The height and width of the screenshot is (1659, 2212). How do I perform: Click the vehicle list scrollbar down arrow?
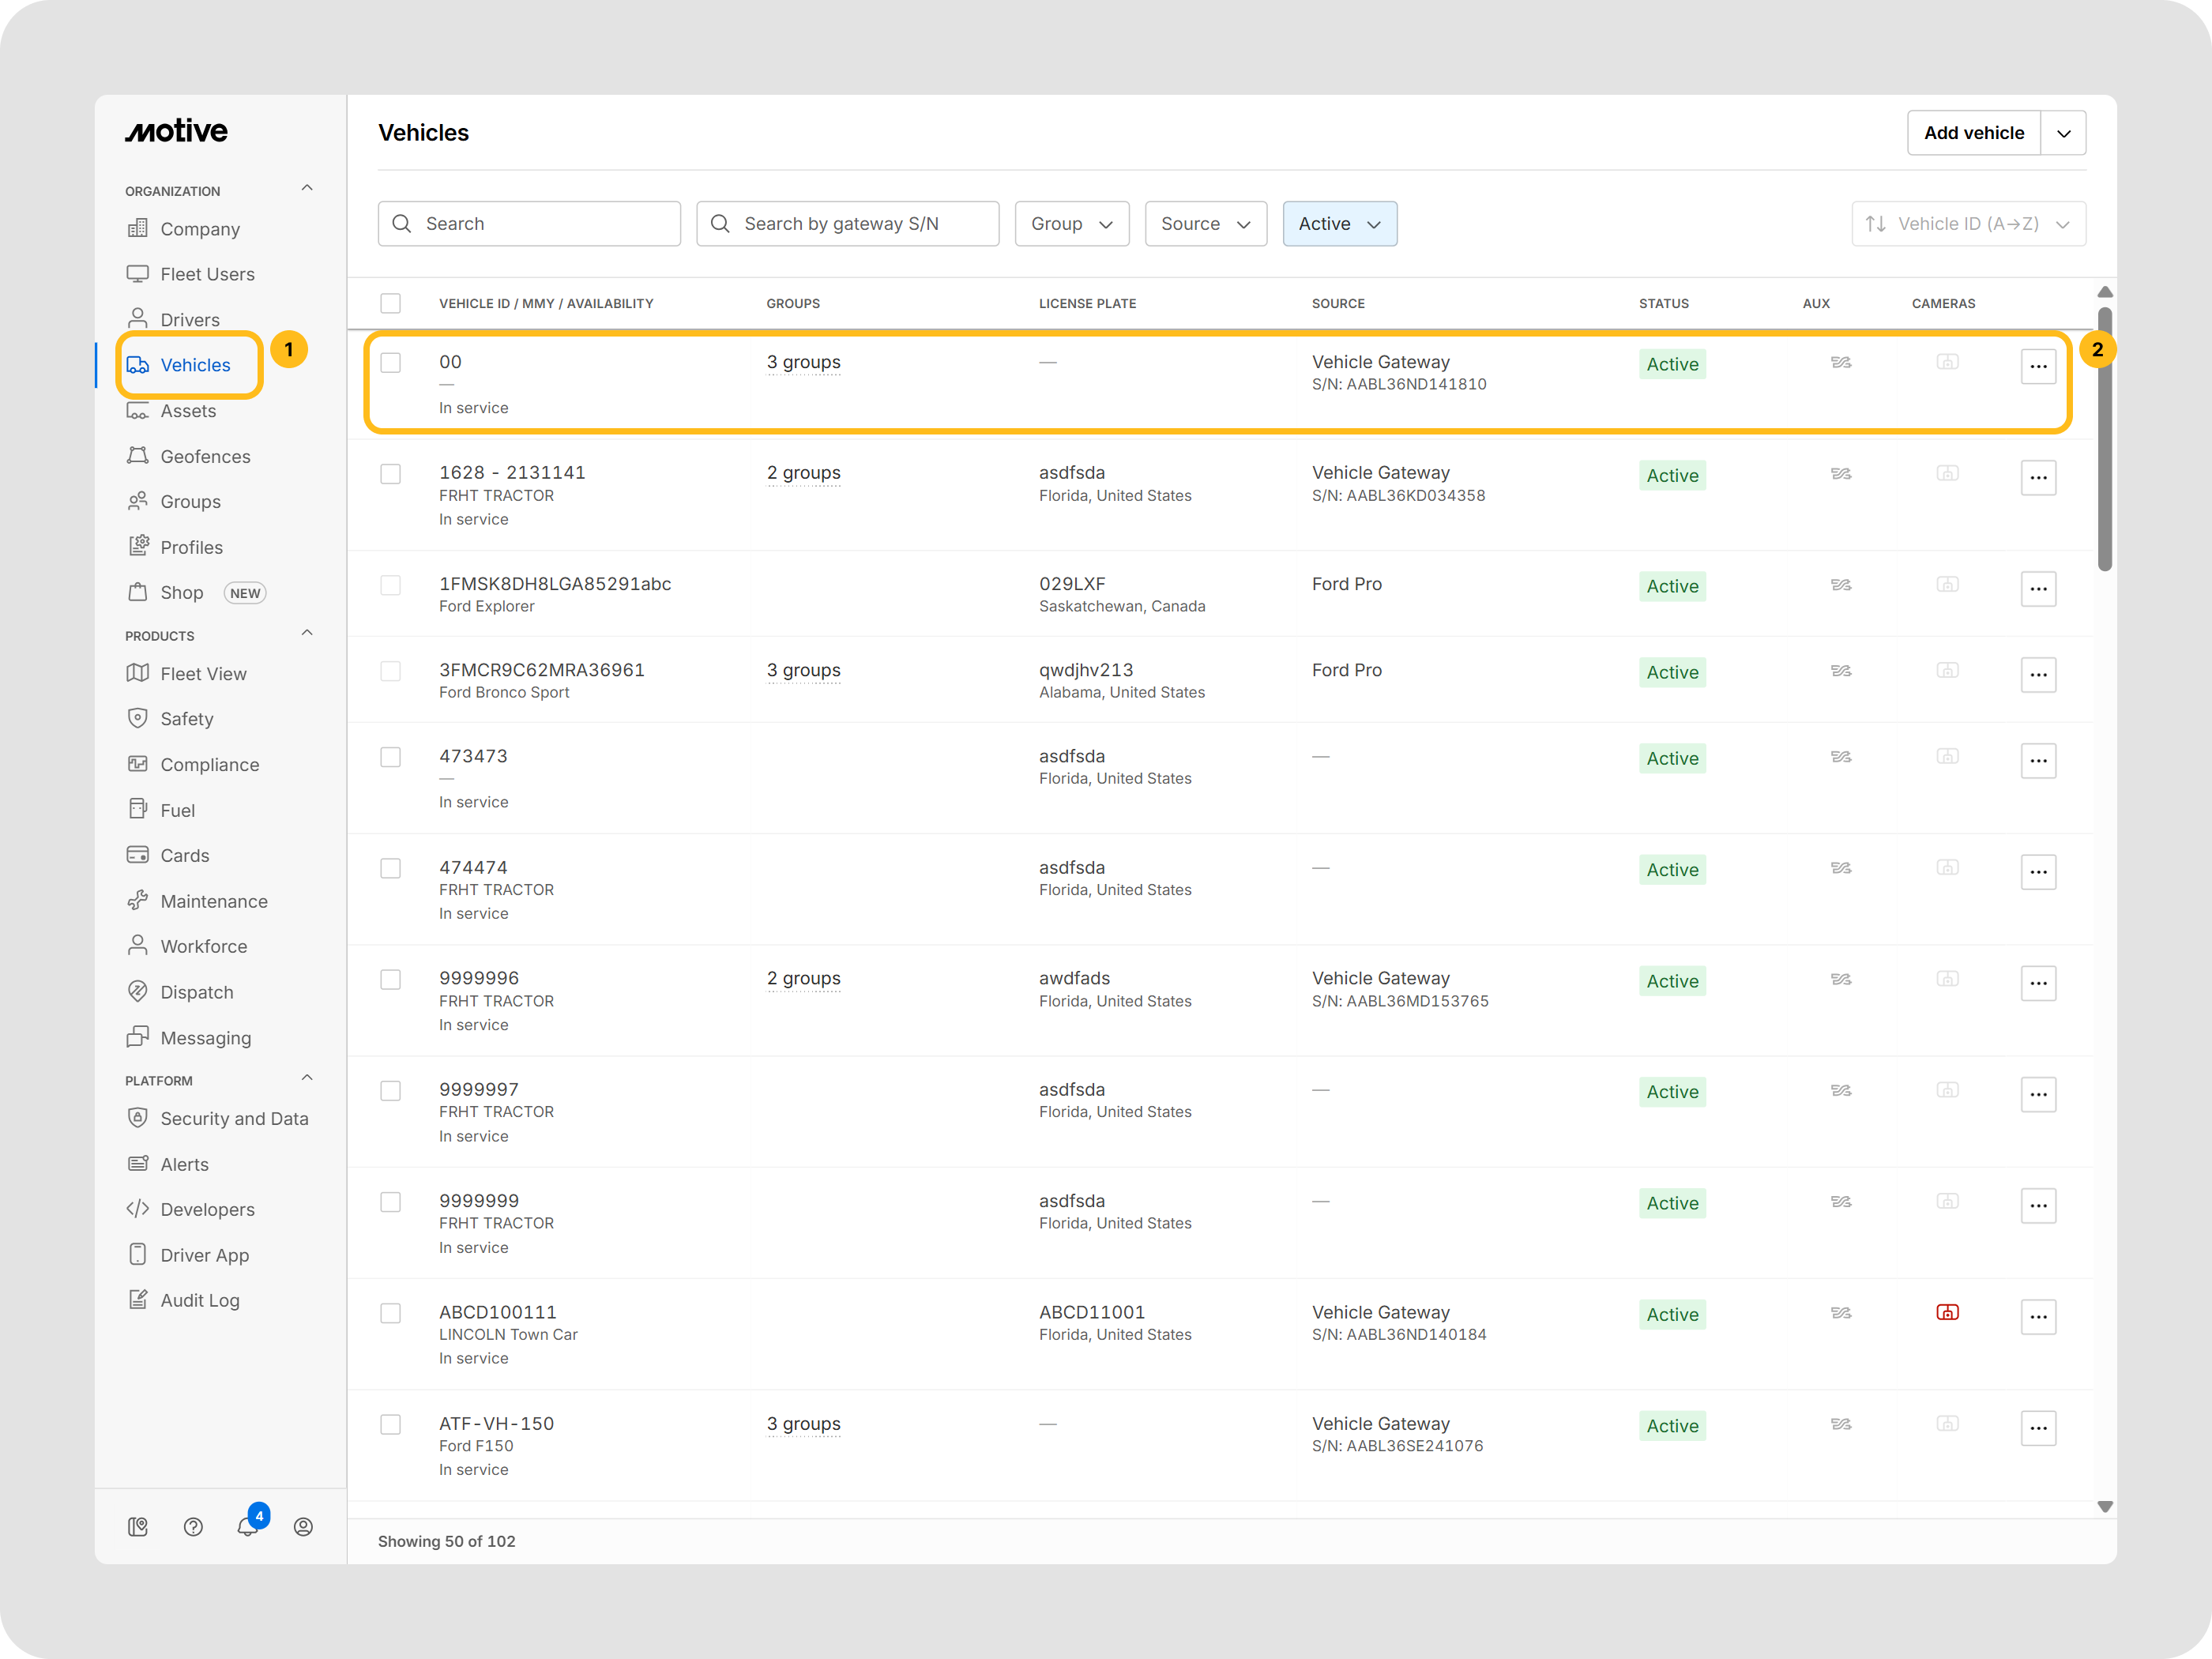(2104, 1506)
